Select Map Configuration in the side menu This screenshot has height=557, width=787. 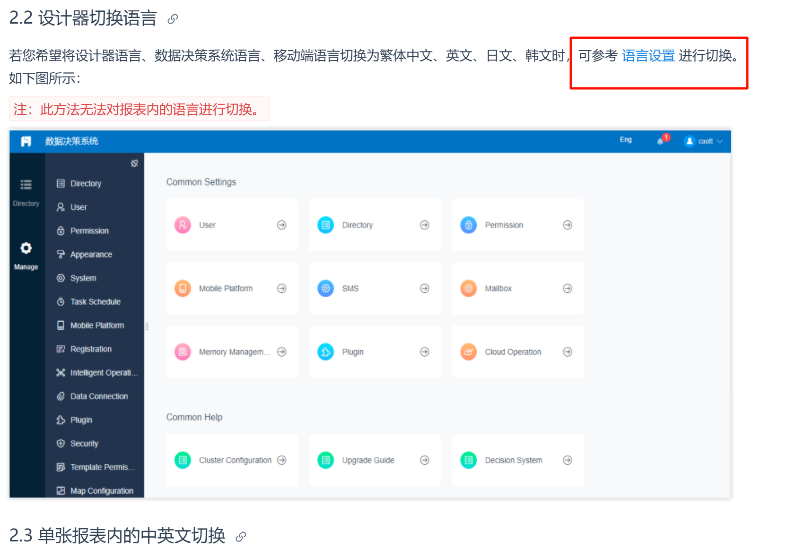point(95,490)
